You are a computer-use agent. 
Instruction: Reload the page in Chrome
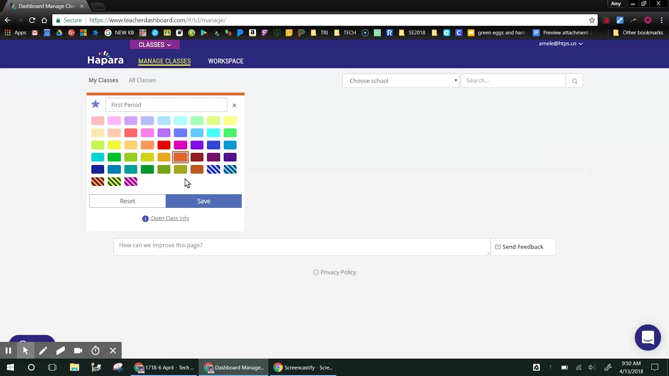[x=32, y=20]
